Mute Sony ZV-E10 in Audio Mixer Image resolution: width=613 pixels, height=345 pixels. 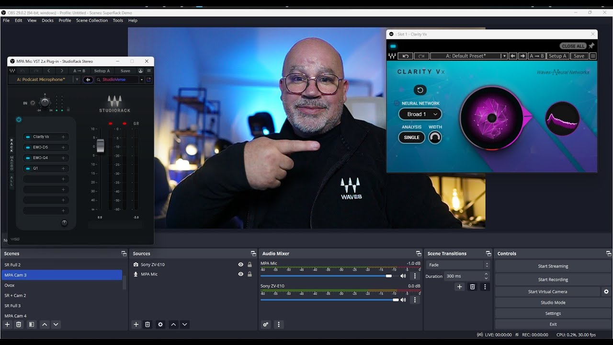coord(403,300)
